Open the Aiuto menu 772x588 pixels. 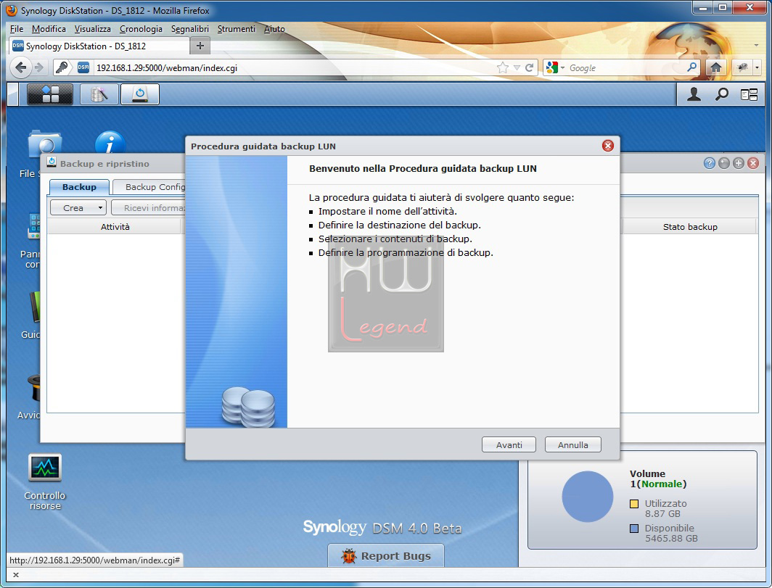[x=274, y=29]
